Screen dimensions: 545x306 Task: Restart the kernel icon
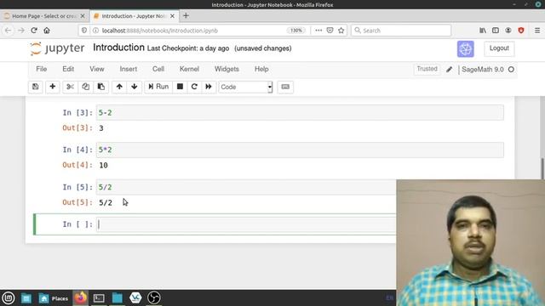click(x=194, y=87)
